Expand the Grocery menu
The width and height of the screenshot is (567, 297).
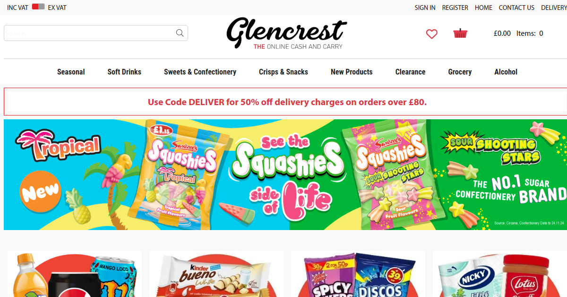click(x=460, y=72)
